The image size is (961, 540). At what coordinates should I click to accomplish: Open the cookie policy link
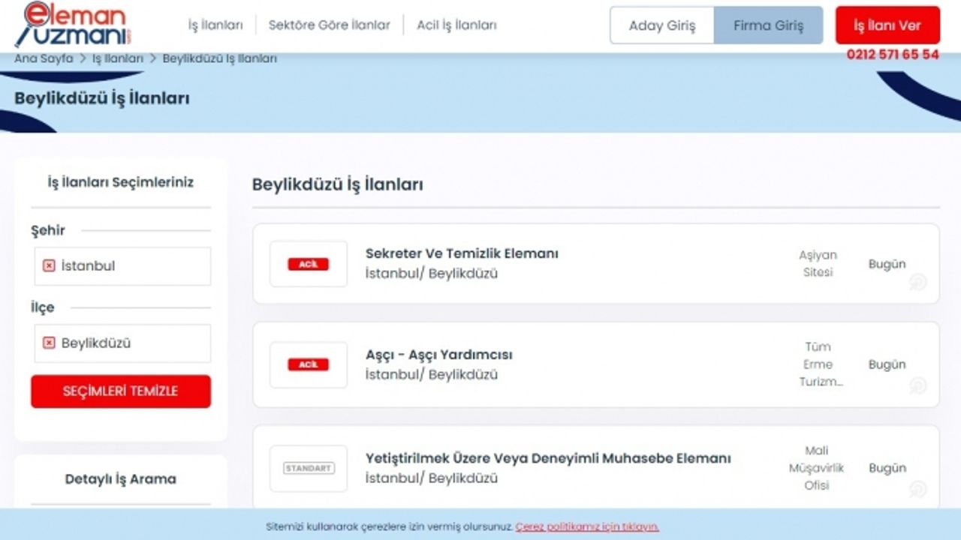point(586,526)
